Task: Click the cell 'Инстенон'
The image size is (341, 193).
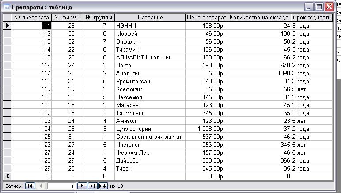Action: [x=150, y=145]
